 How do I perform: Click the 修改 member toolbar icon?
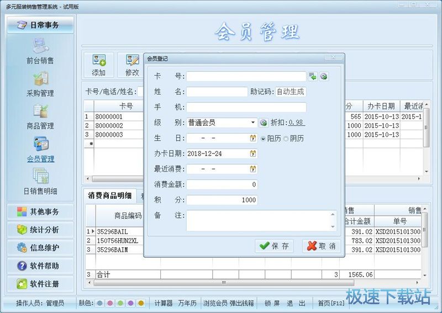click(x=132, y=65)
